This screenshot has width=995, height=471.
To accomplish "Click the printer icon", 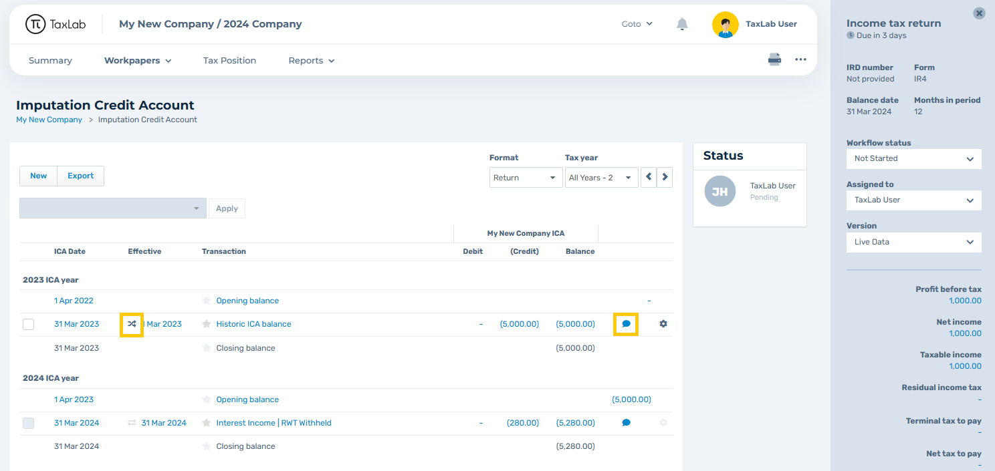I will 774,59.
